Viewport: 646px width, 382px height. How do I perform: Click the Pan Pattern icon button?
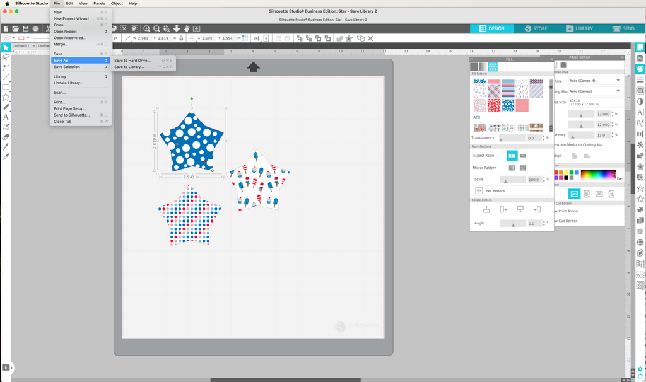coord(479,191)
